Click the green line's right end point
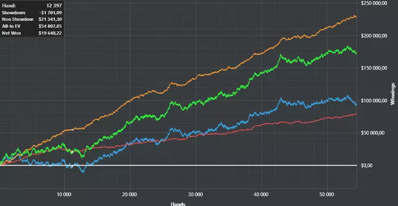The width and height of the screenshot is (398, 206). tap(356, 53)
